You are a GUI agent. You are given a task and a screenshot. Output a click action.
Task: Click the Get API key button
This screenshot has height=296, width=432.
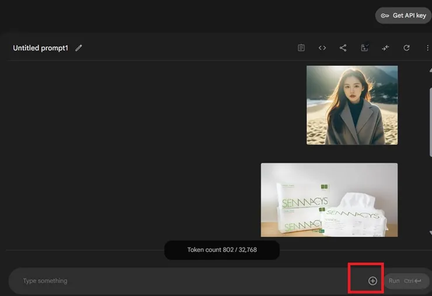(403, 16)
